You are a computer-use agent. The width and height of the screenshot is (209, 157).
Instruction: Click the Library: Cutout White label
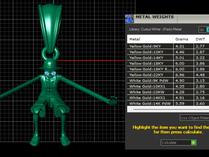(x=155, y=29)
